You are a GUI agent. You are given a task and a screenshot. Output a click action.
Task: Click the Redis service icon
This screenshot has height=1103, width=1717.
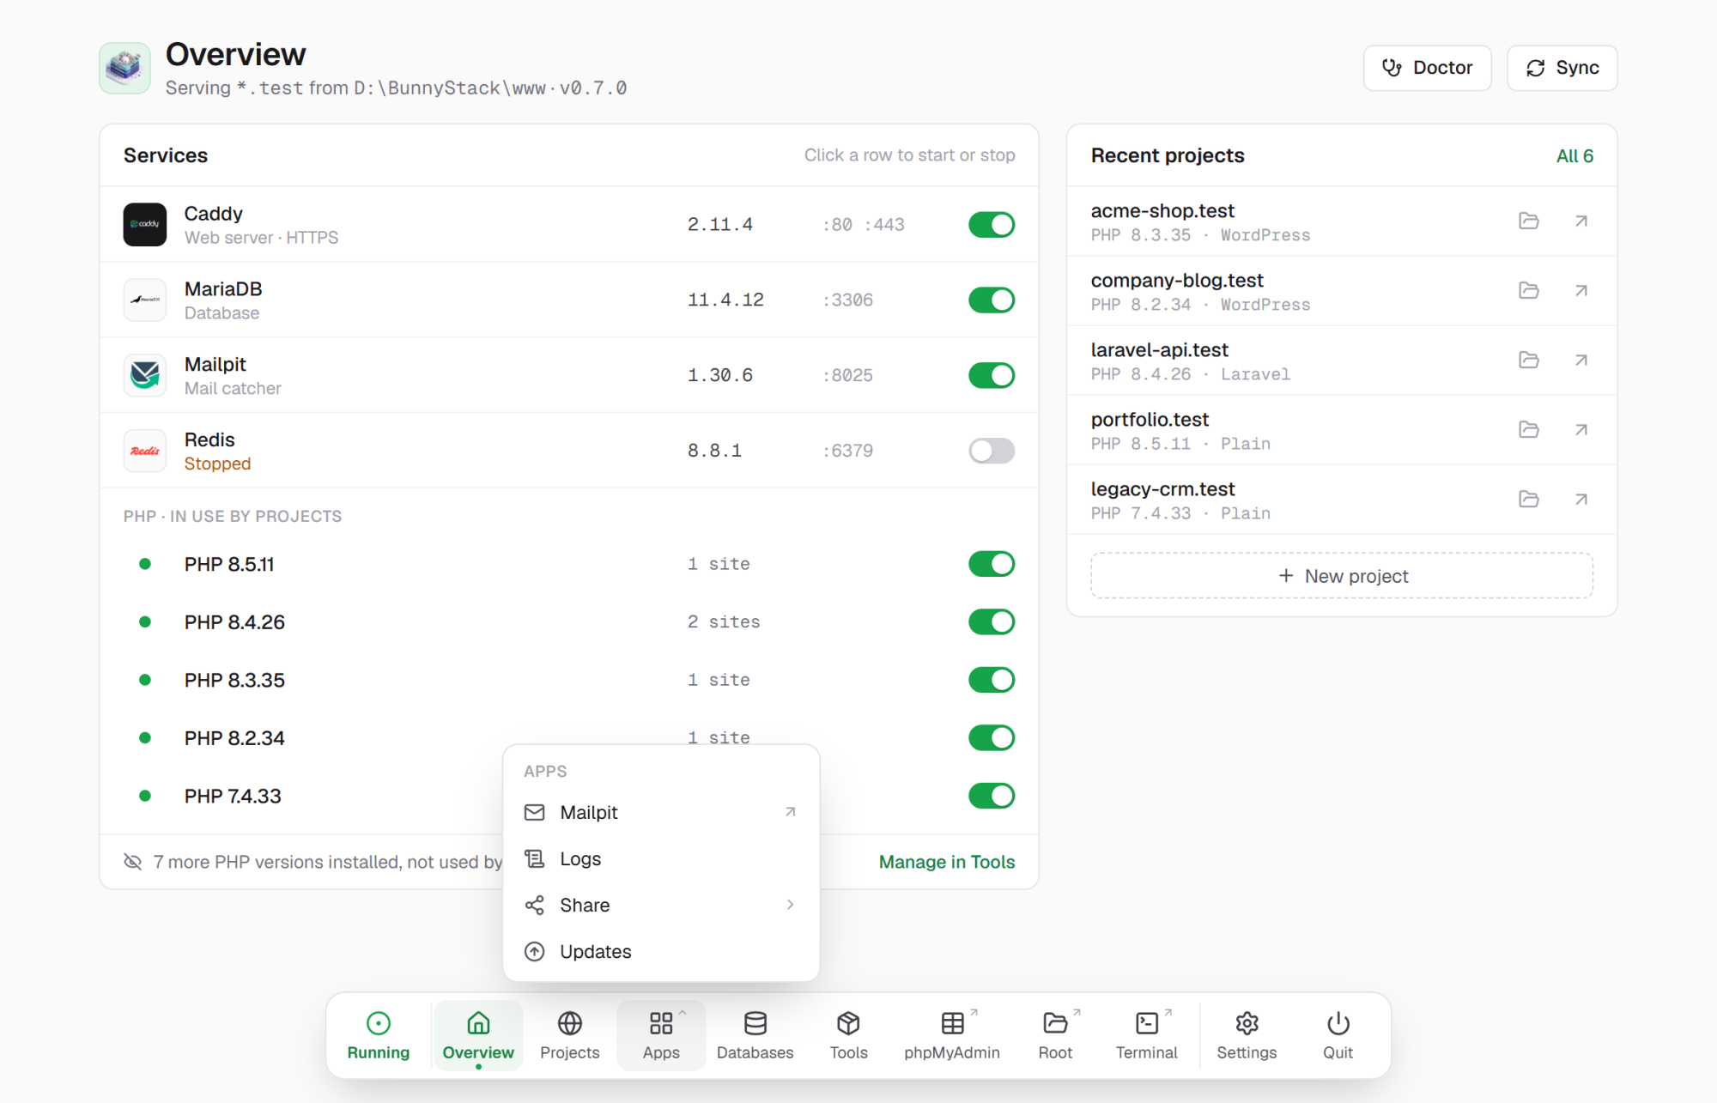pos(145,451)
